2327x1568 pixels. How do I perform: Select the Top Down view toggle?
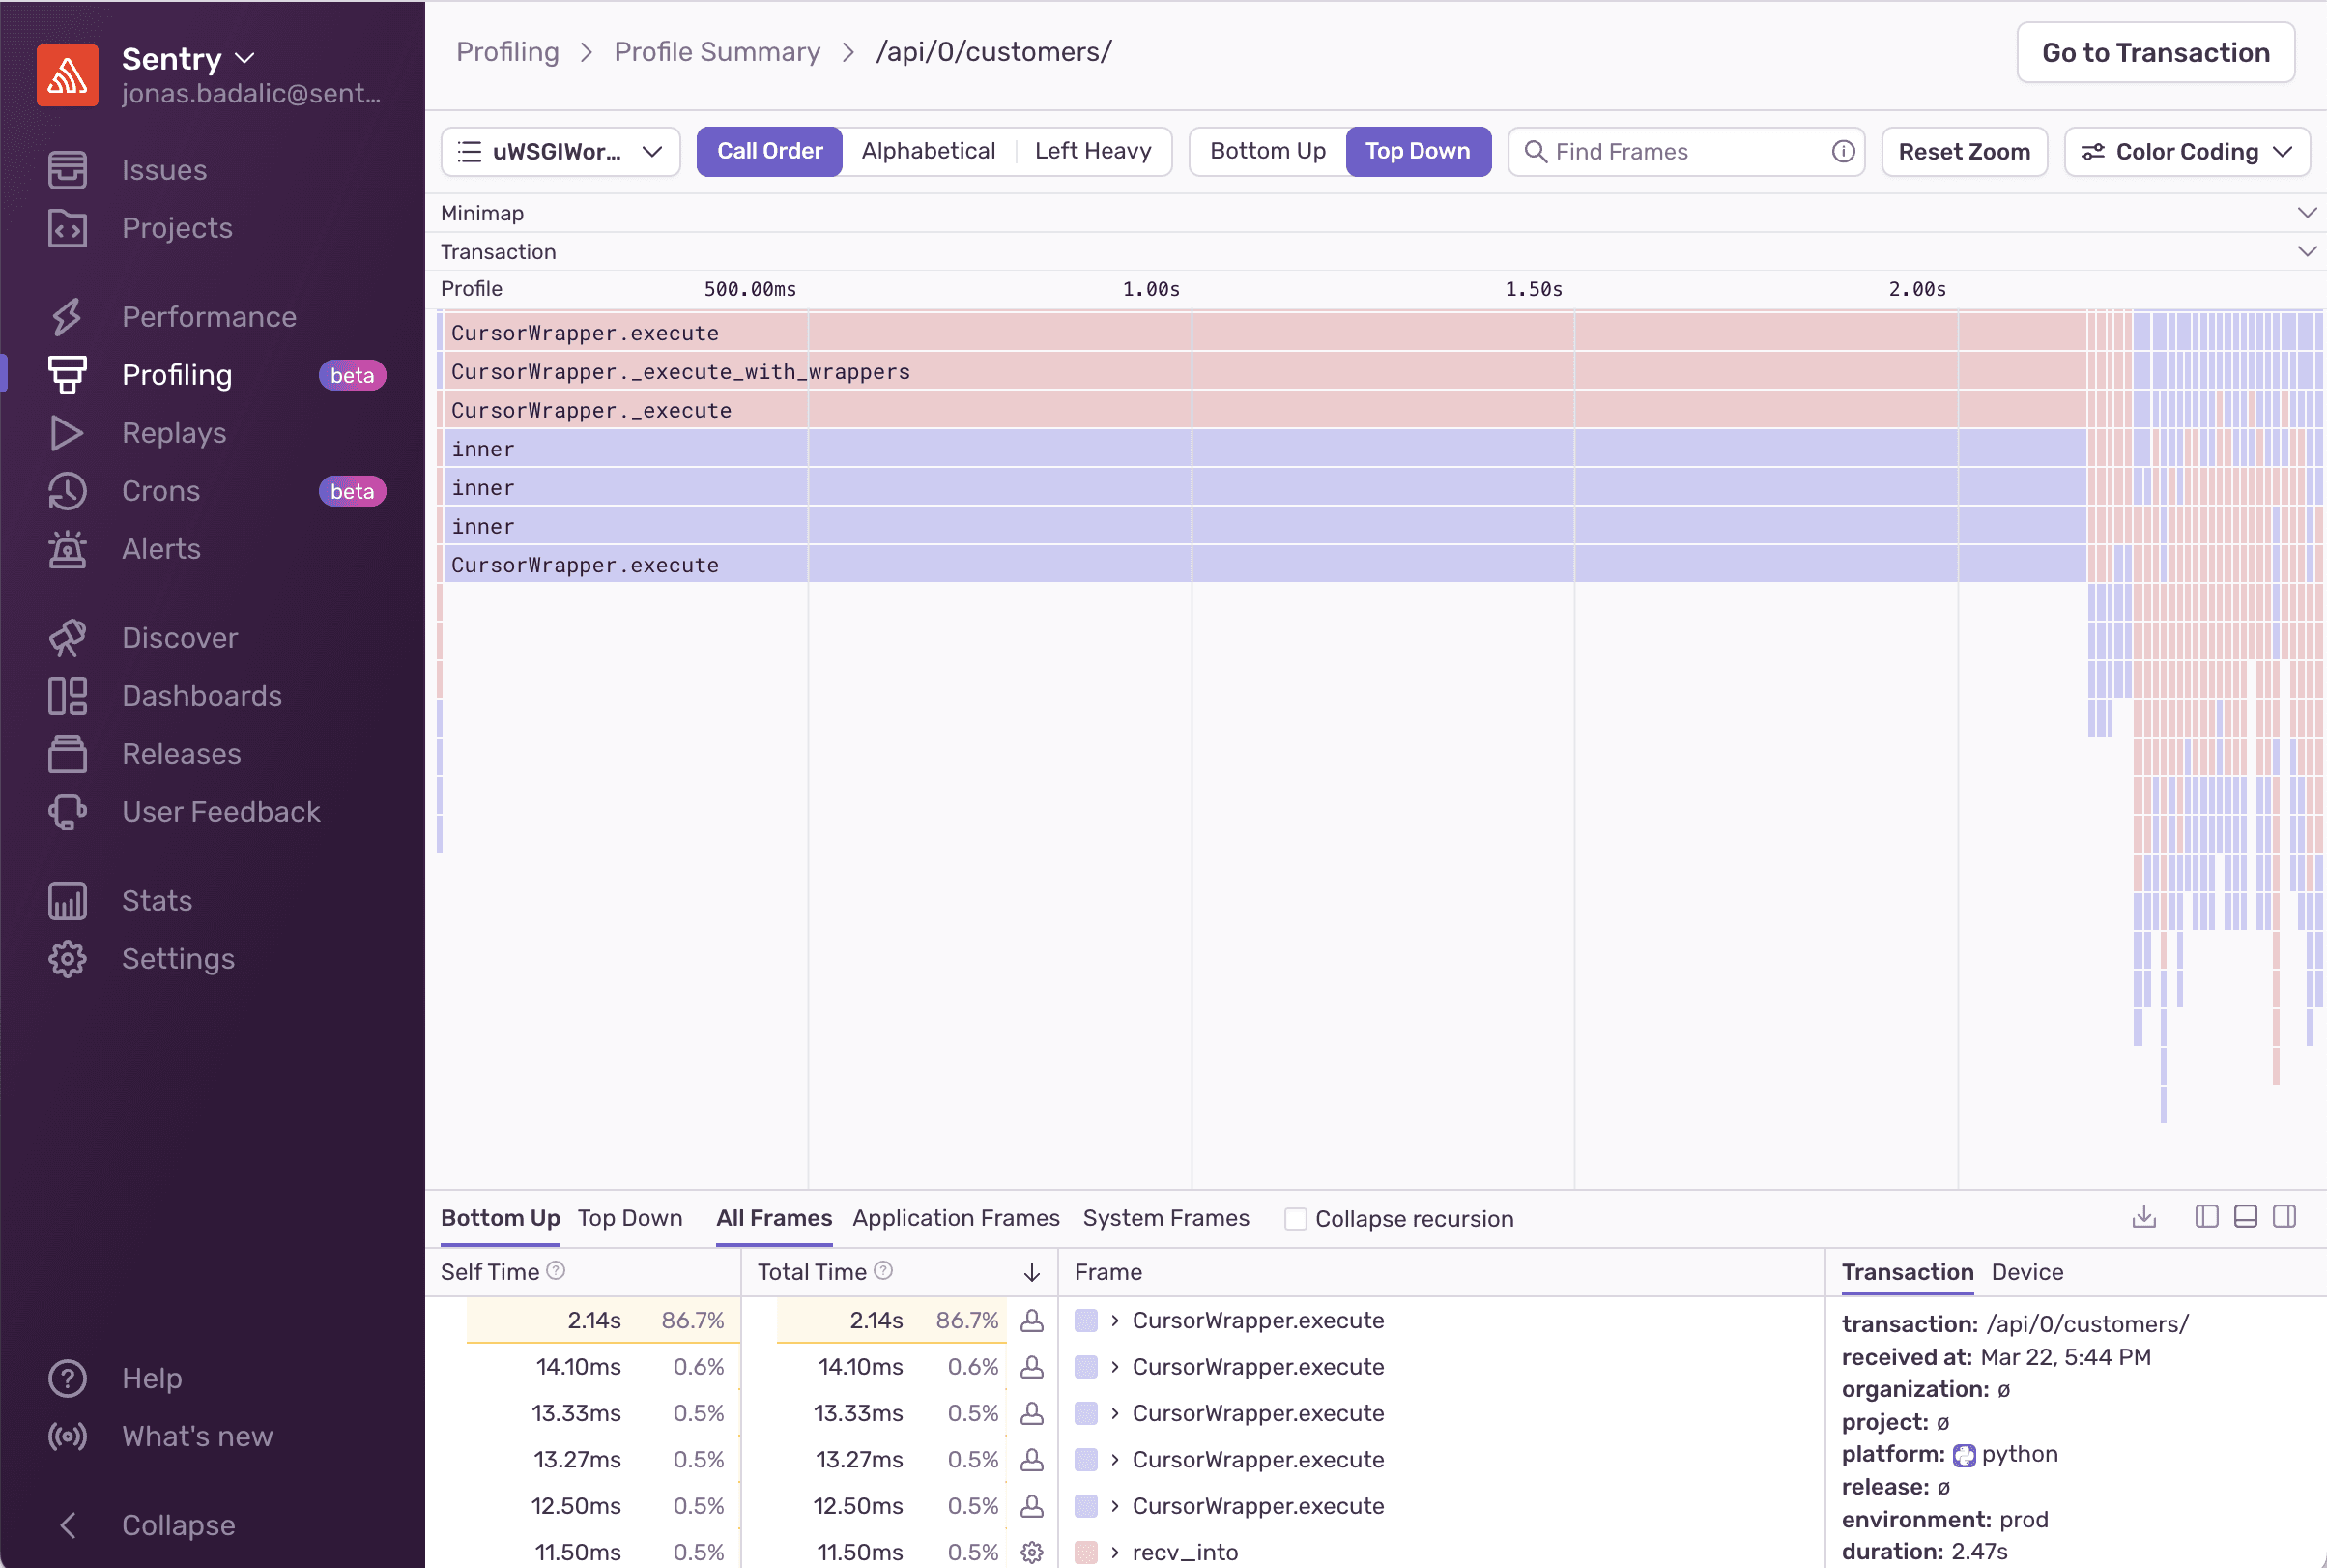1418,149
